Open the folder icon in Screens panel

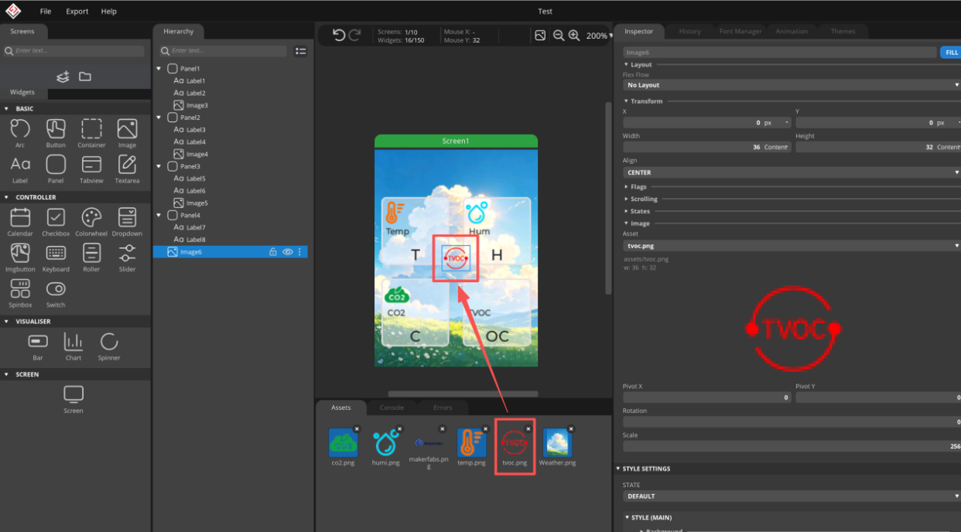85,77
